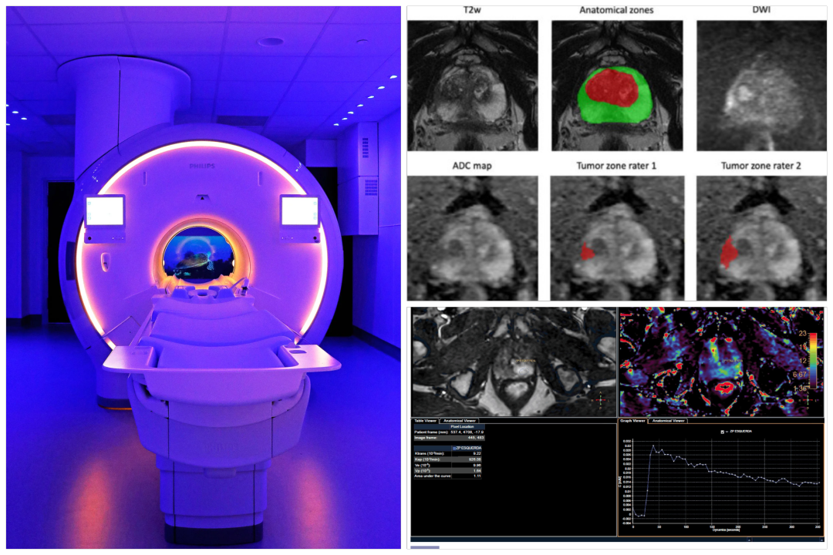Viewport: 833px width, 555px height.
Task: Tap right touchscreen display on Philips scanner
Action: 298,210
